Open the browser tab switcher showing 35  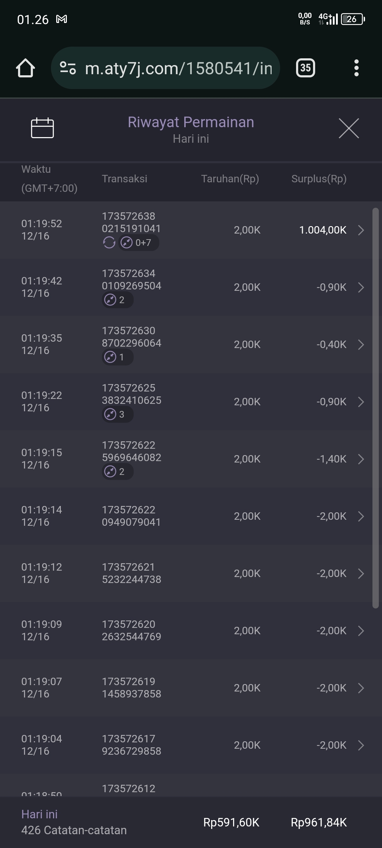[x=306, y=68]
